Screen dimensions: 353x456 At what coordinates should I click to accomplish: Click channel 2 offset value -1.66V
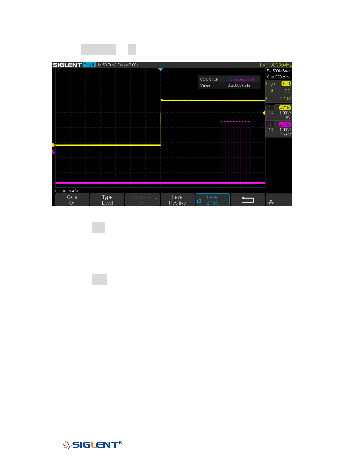click(285, 134)
